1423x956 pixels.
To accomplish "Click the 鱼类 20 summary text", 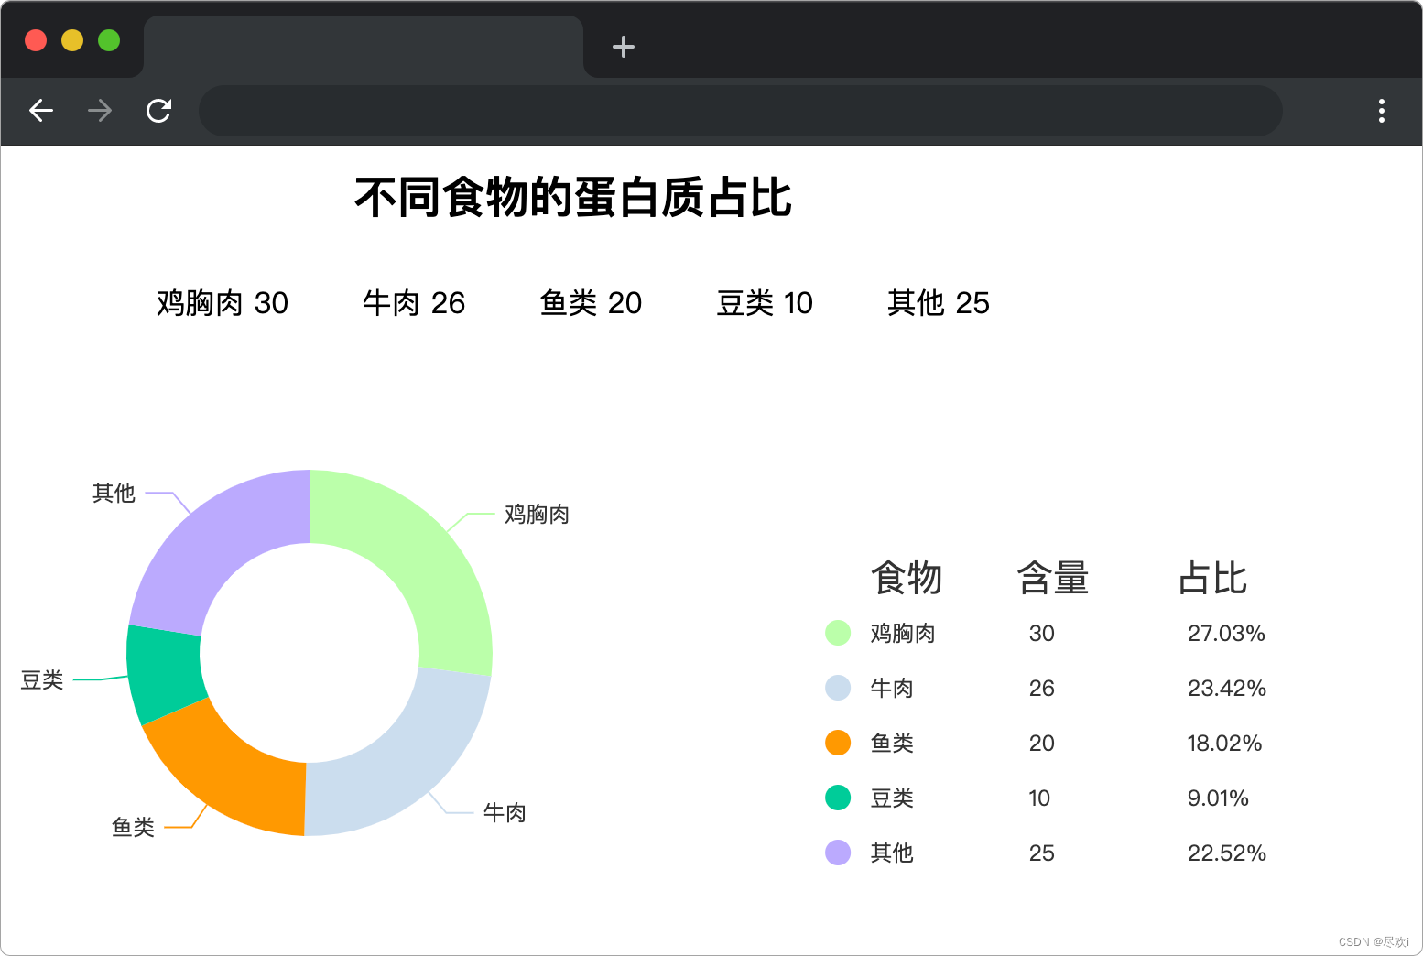I will tap(591, 303).
